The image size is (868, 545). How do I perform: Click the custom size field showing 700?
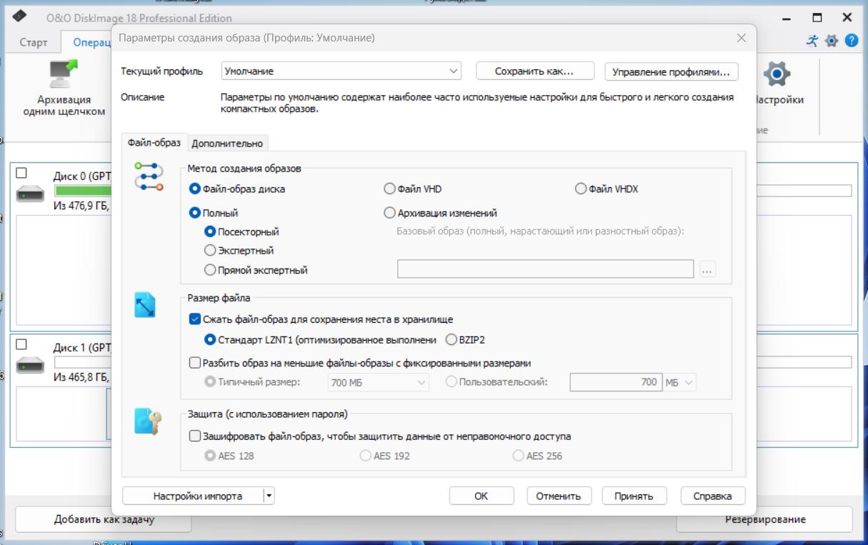click(x=616, y=383)
